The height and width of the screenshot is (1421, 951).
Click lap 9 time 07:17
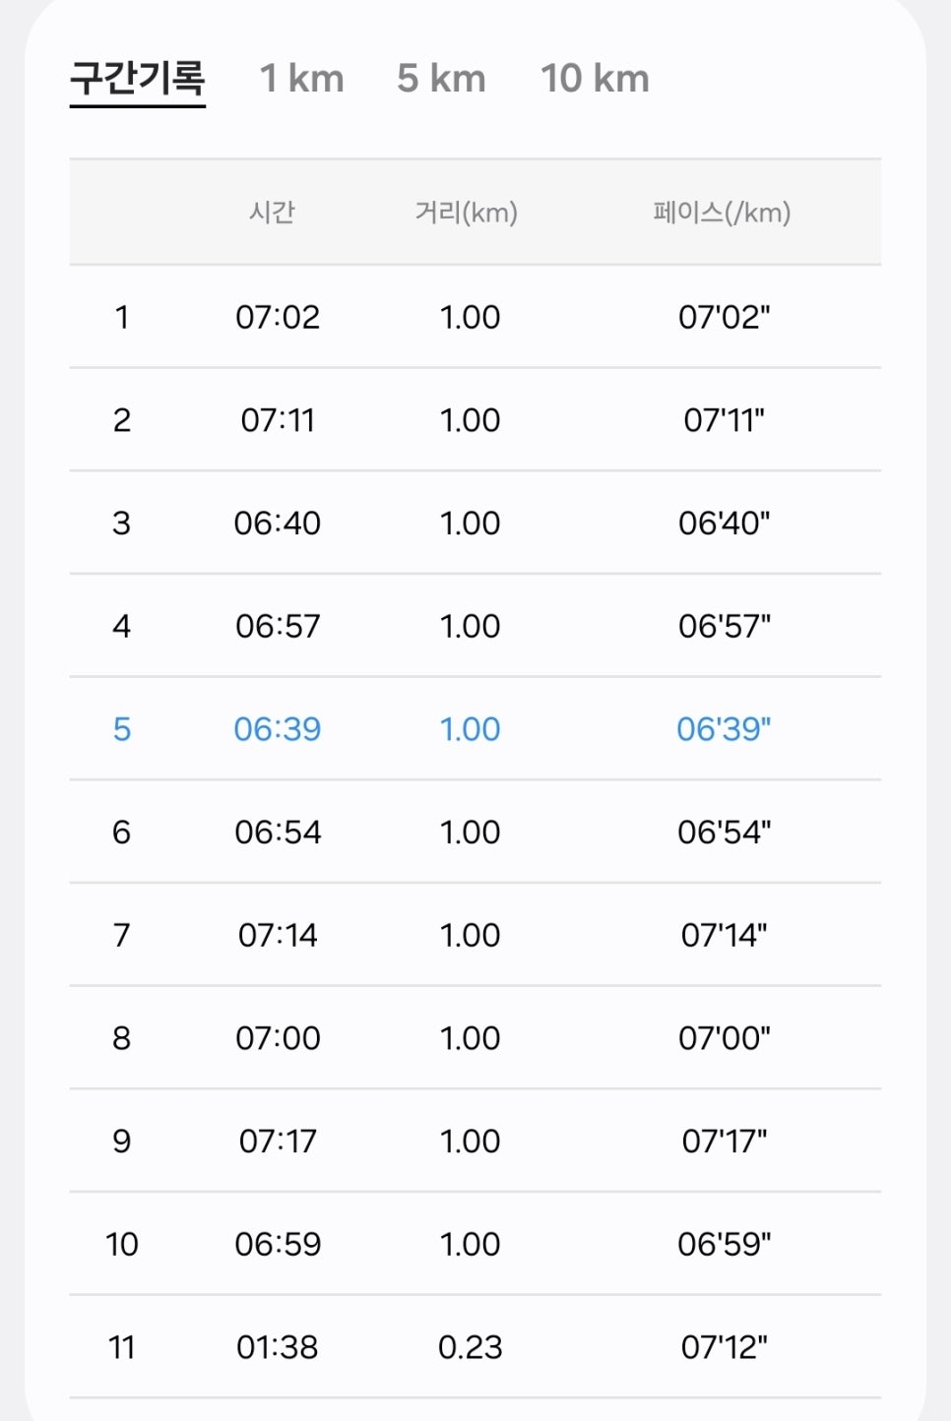point(278,1142)
